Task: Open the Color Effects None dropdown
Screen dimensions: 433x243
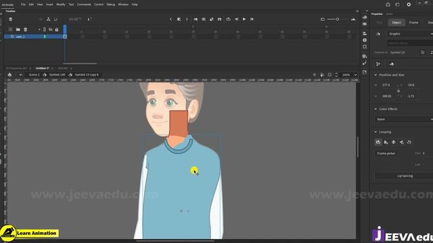Action: [404, 119]
